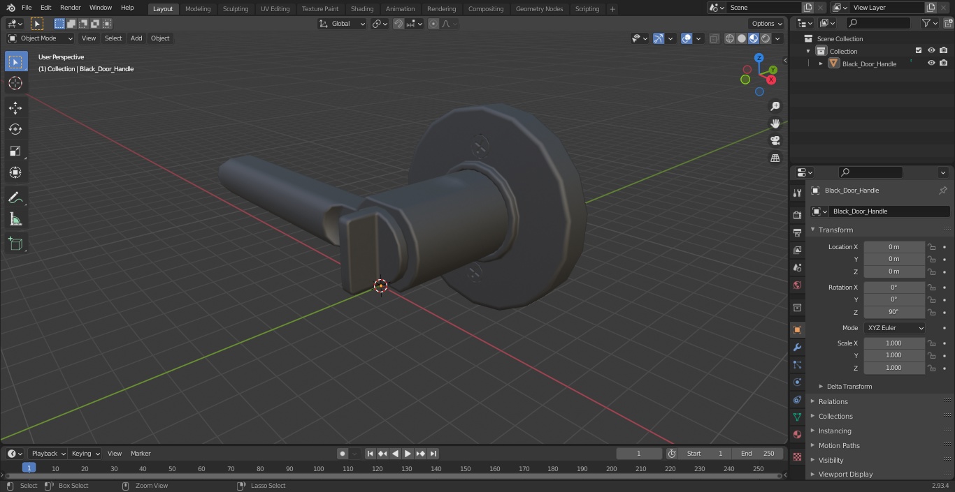
Task: Open the Object Mode dropdown
Action: pyautogui.click(x=41, y=38)
